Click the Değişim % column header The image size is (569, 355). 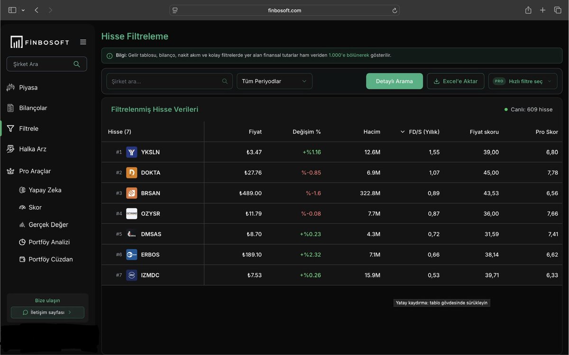(x=307, y=132)
